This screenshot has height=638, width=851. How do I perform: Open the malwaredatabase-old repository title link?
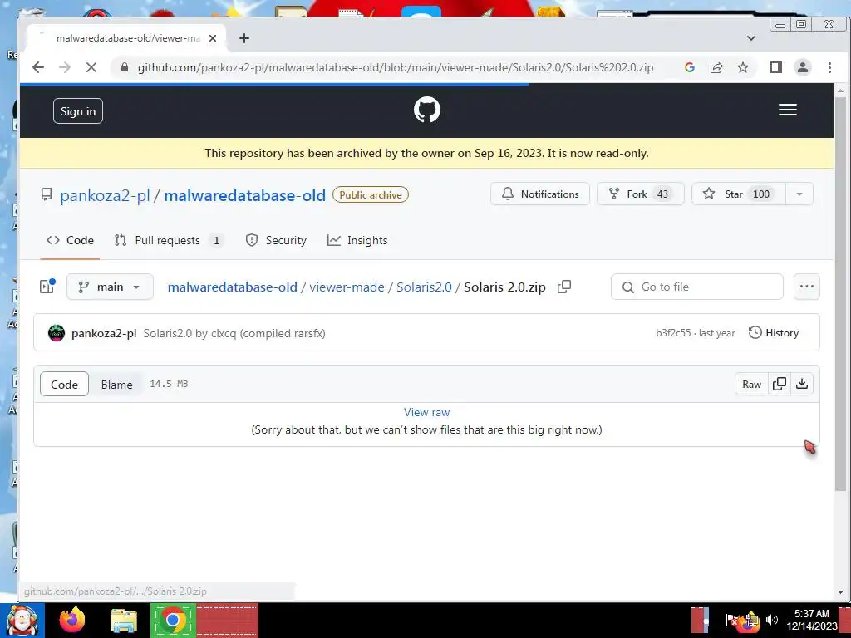point(245,195)
